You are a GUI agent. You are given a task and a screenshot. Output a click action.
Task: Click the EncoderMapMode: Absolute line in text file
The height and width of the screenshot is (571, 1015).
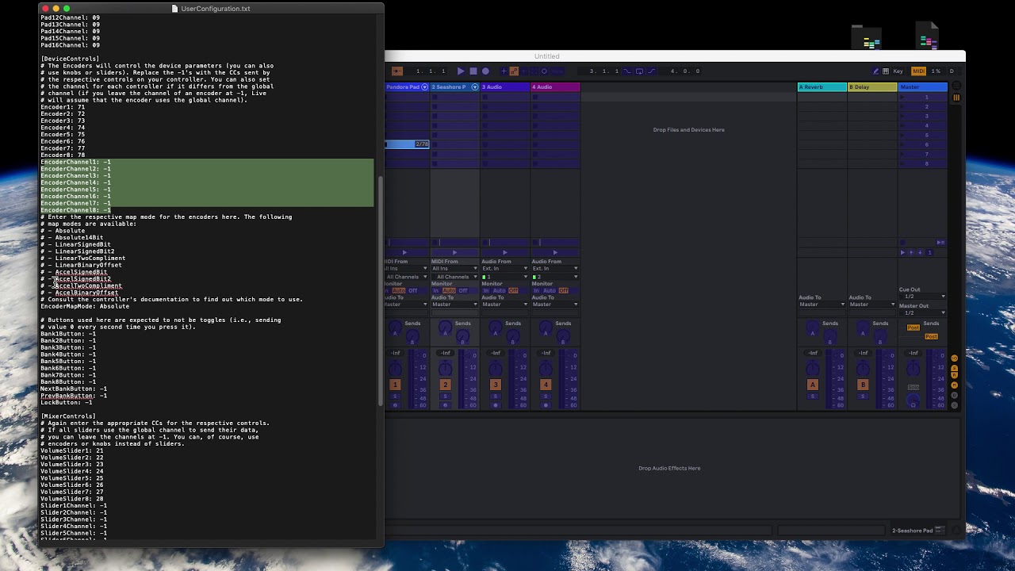point(85,306)
